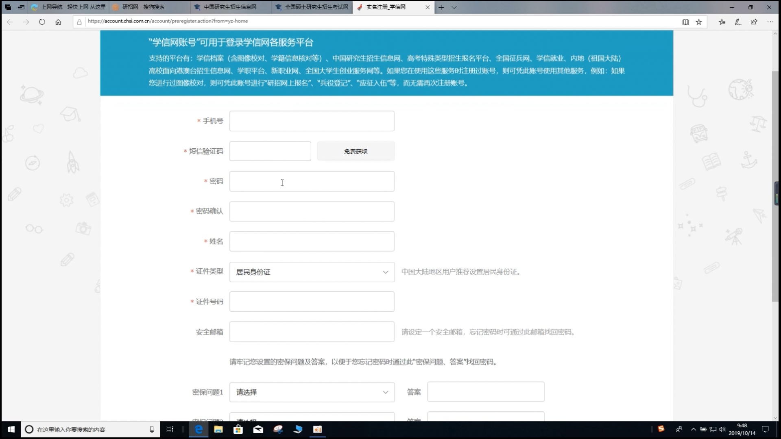Click the browser forward arrow
The width and height of the screenshot is (781, 439).
[x=26, y=22]
